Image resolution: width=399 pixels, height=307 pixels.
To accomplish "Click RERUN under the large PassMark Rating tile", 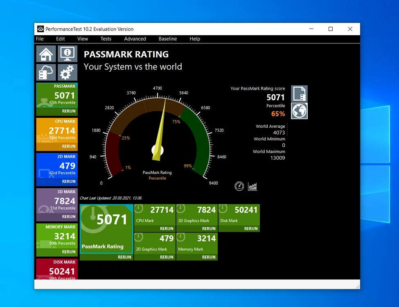I will pos(124,257).
